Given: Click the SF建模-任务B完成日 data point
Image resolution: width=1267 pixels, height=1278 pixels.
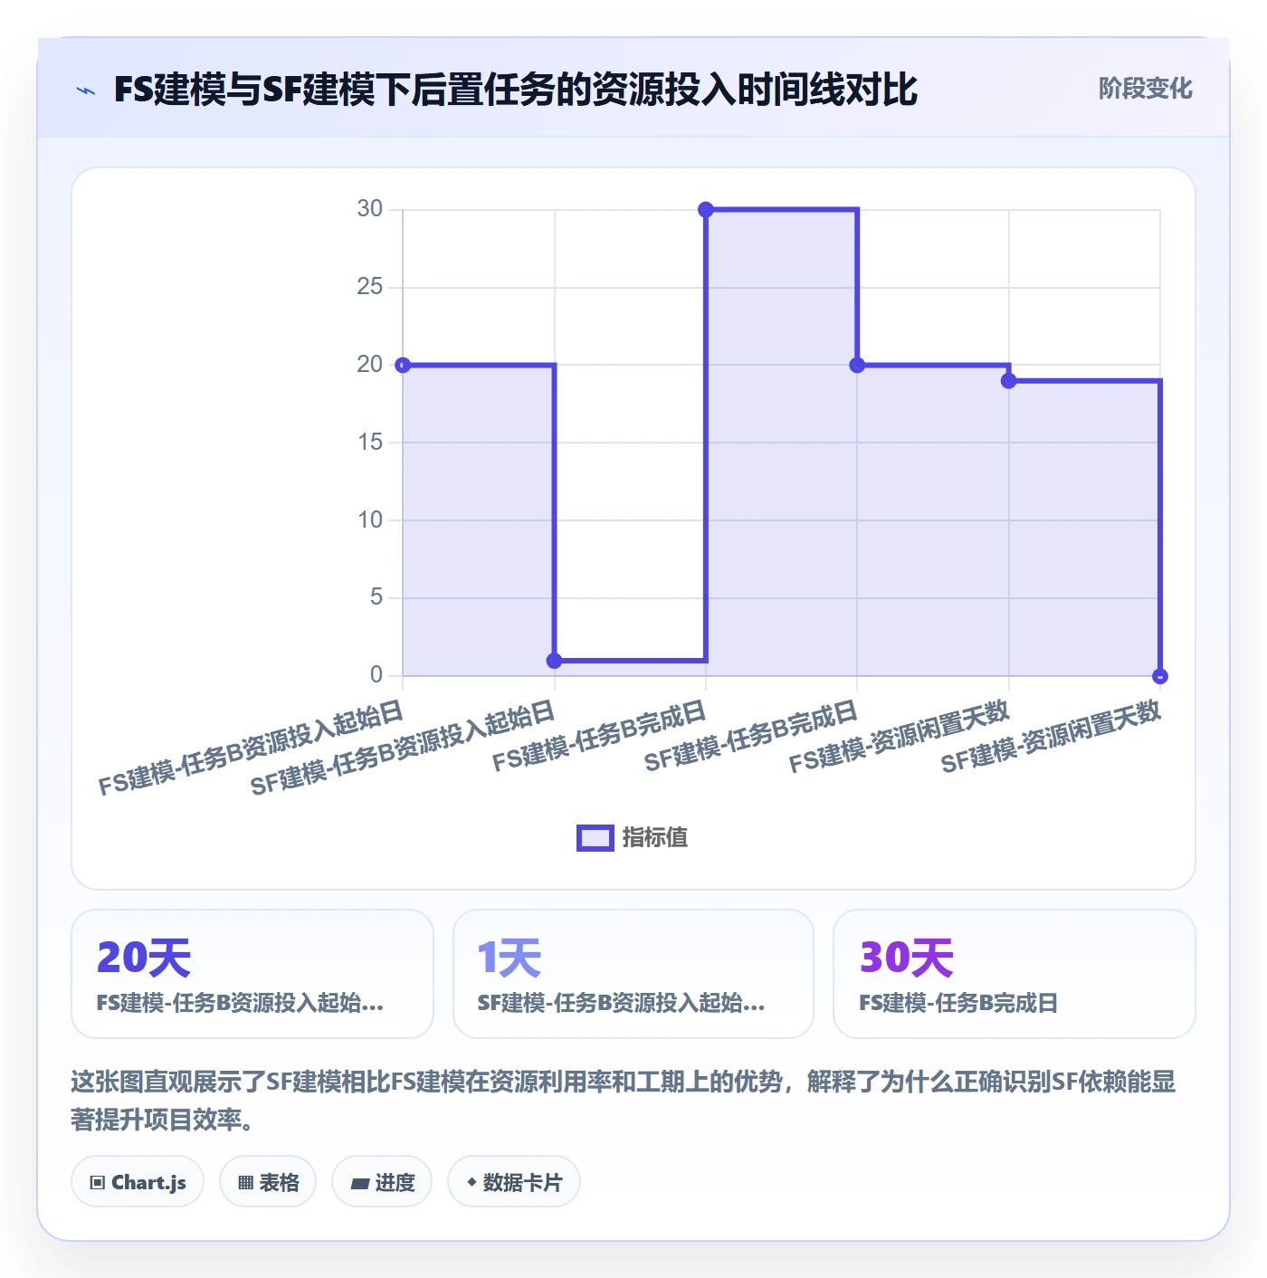Looking at the screenshot, I should pos(858,366).
